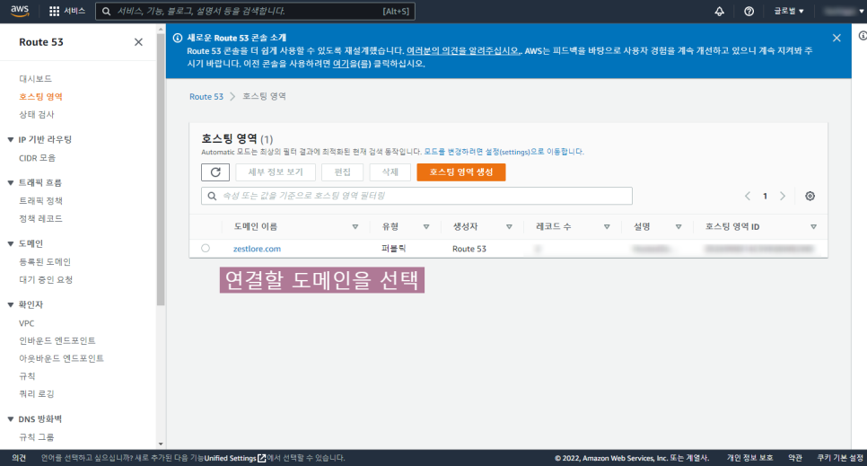This screenshot has height=466, width=867.
Task: Select the zestlore.com radio button
Action: click(x=206, y=248)
